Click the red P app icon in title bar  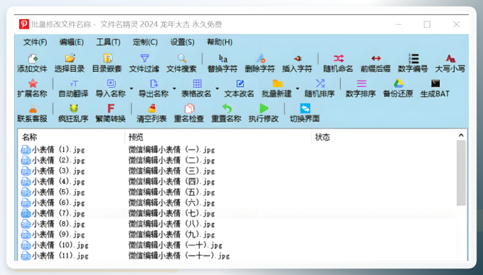[x=24, y=24]
